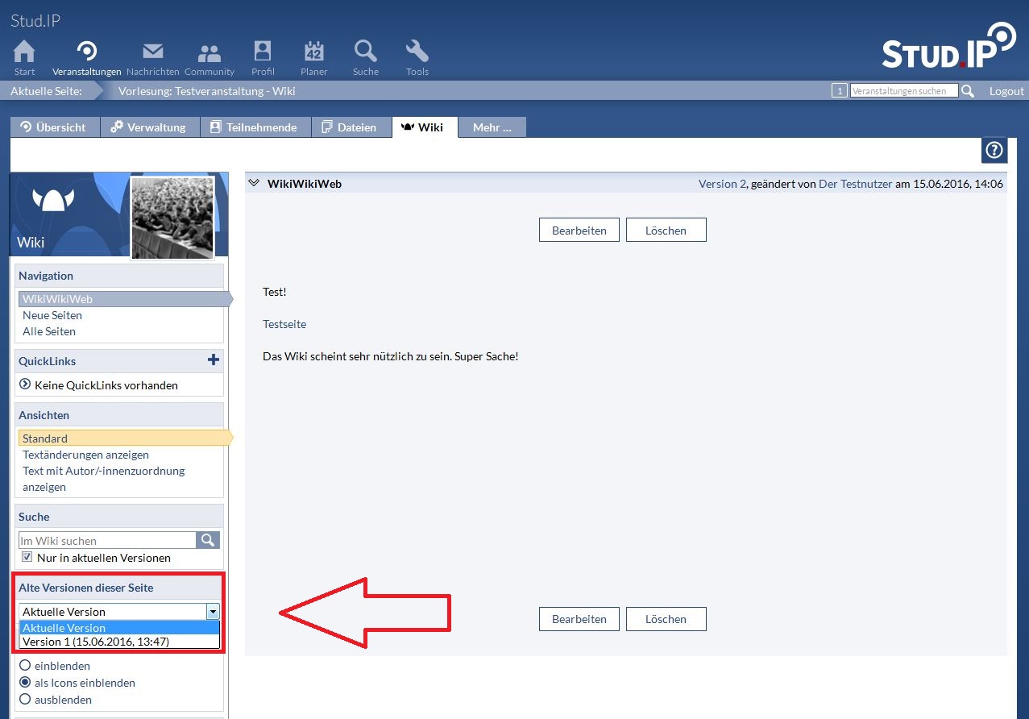Select the 'einblenden' radio option

(25, 666)
